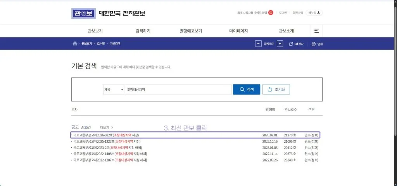Click the date 2026.07.01
Viewport: 397px width, 186px height.
coord(270,135)
